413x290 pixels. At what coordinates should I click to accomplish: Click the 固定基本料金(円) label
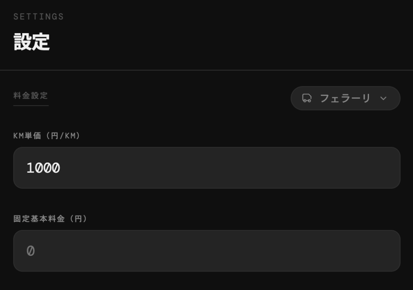point(50,219)
